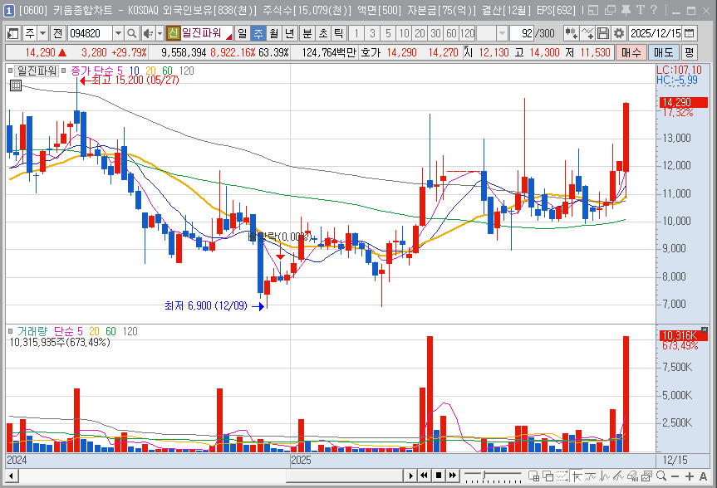Click the stop square button
Screen dimensions: 717x488
[x=439, y=476]
